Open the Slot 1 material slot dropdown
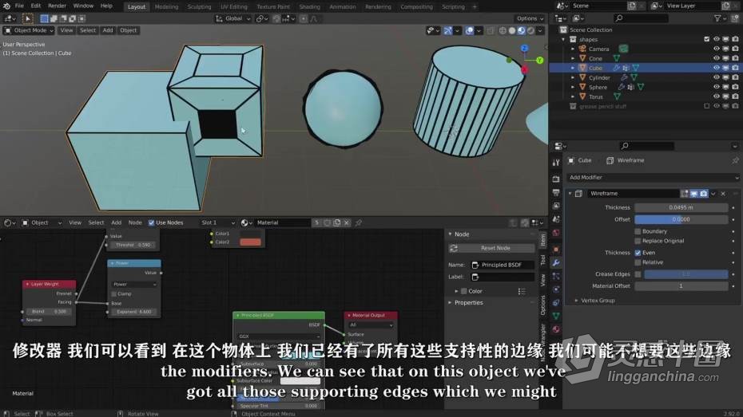Image resolution: width=743 pixels, height=417 pixels. click(x=217, y=222)
